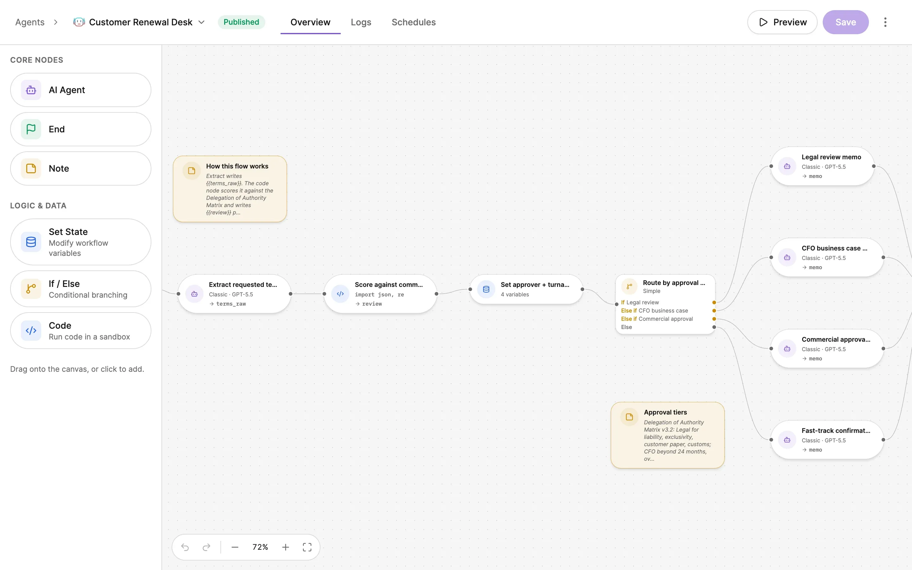Click the Fast-track confirmation node icon
The height and width of the screenshot is (570, 912).
click(787, 440)
